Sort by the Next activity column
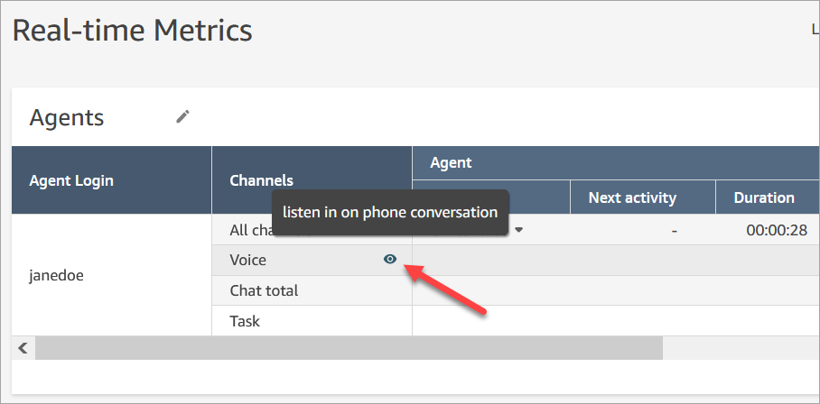Viewport: 820px width, 404px height. click(x=631, y=197)
